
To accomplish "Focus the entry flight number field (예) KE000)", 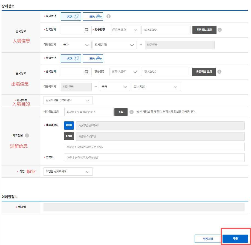I will pos(166,30).
